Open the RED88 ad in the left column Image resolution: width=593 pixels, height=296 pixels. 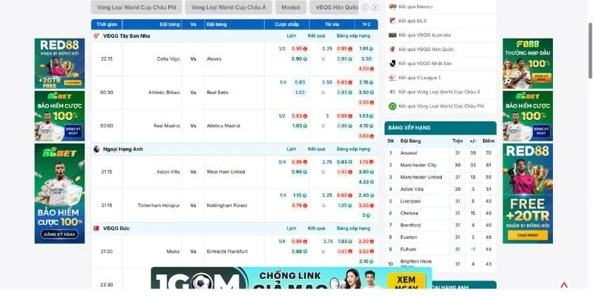click(x=59, y=64)
